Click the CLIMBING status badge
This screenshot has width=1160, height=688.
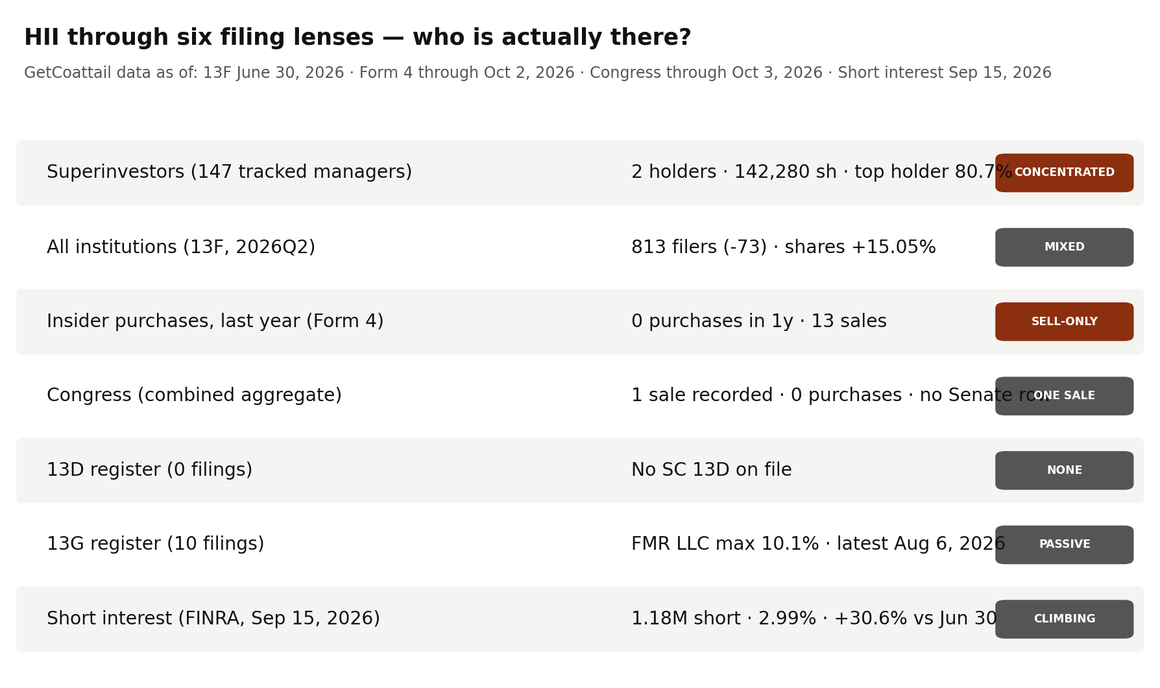tap(1064, 619)
